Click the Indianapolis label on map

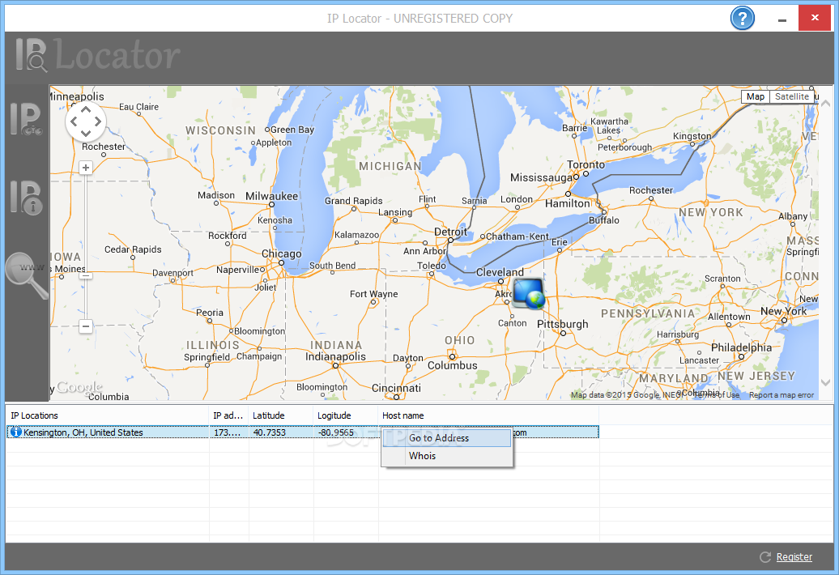pos(335,356)
